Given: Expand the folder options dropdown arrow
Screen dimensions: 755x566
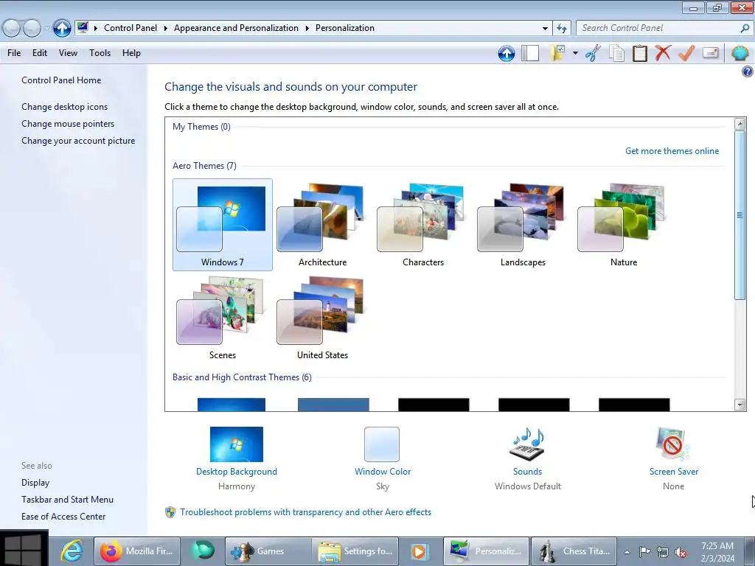Looking at the screenshot, I should [x=575, y=53].
